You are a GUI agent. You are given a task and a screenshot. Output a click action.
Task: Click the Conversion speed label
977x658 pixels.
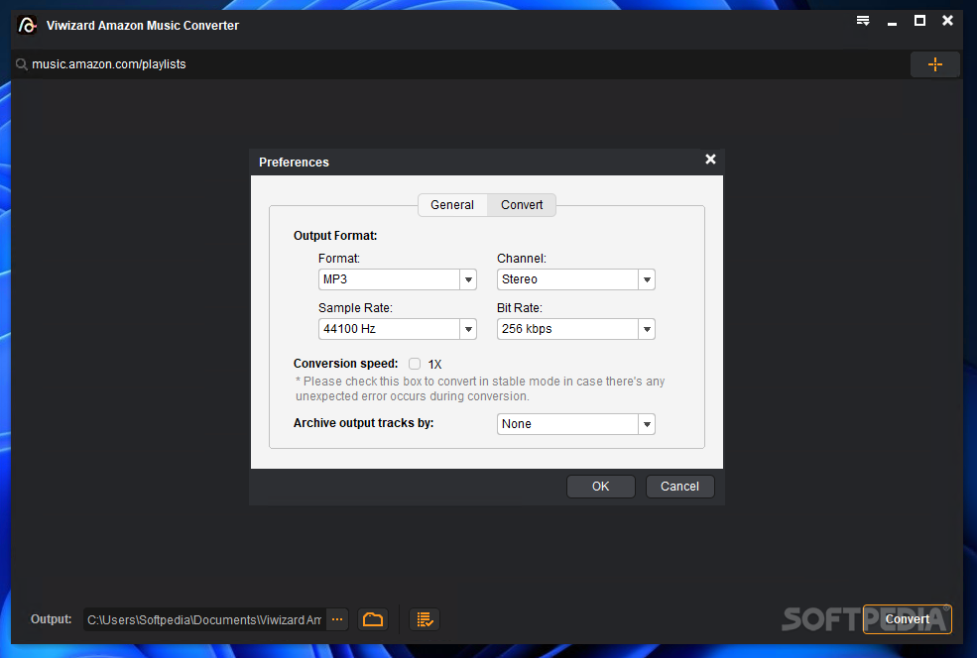click(346, 363)
